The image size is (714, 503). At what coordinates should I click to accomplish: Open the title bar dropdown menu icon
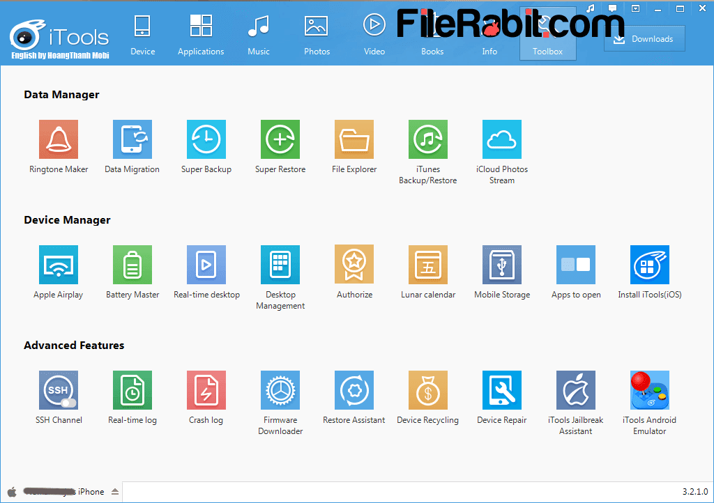(x=635, y=8)
